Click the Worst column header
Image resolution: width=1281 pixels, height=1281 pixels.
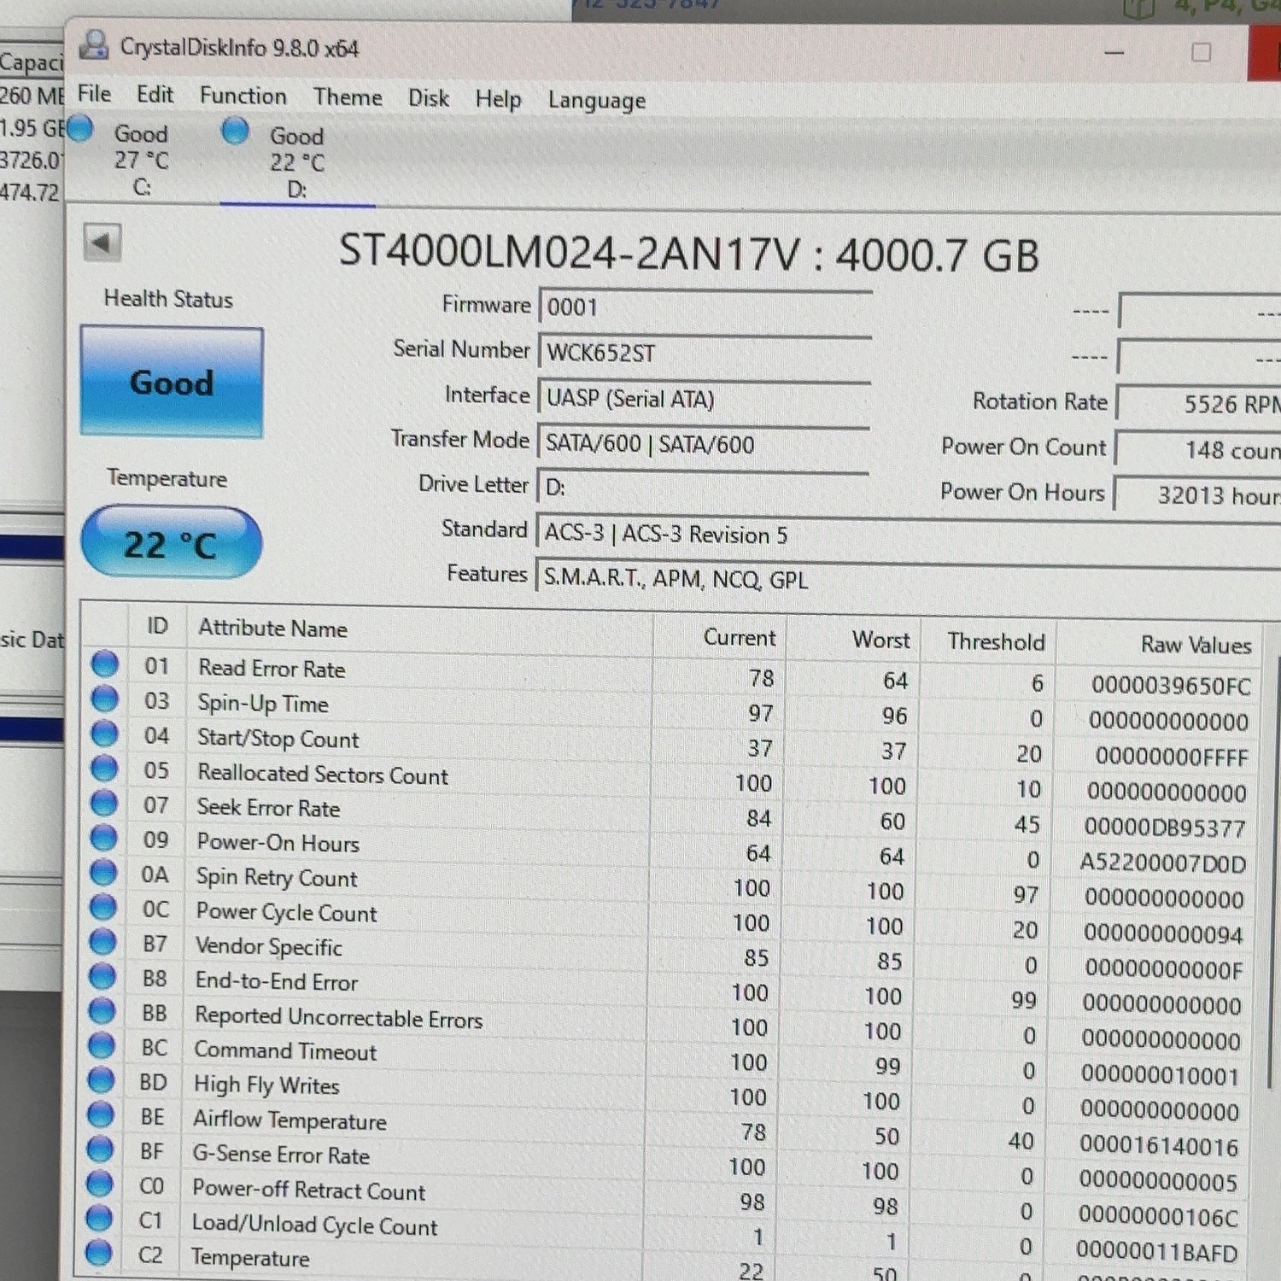click(881, 640)
